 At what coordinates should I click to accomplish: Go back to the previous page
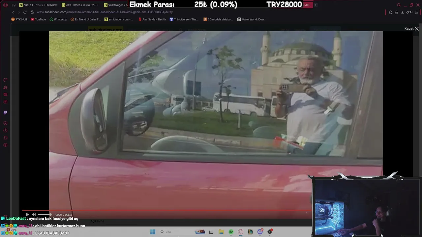pos(13,12)
